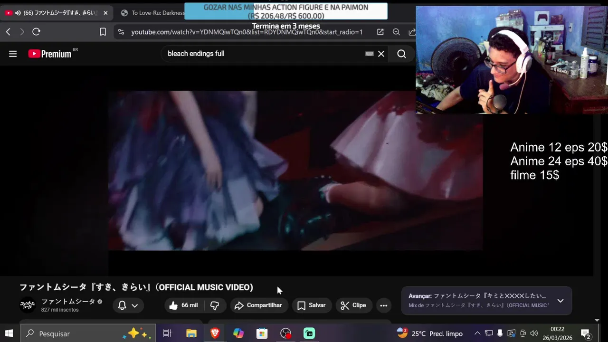608x342 pixels.
Task: Open the YouTube hamburger guide menu
Action: click(x=13, y=54)
